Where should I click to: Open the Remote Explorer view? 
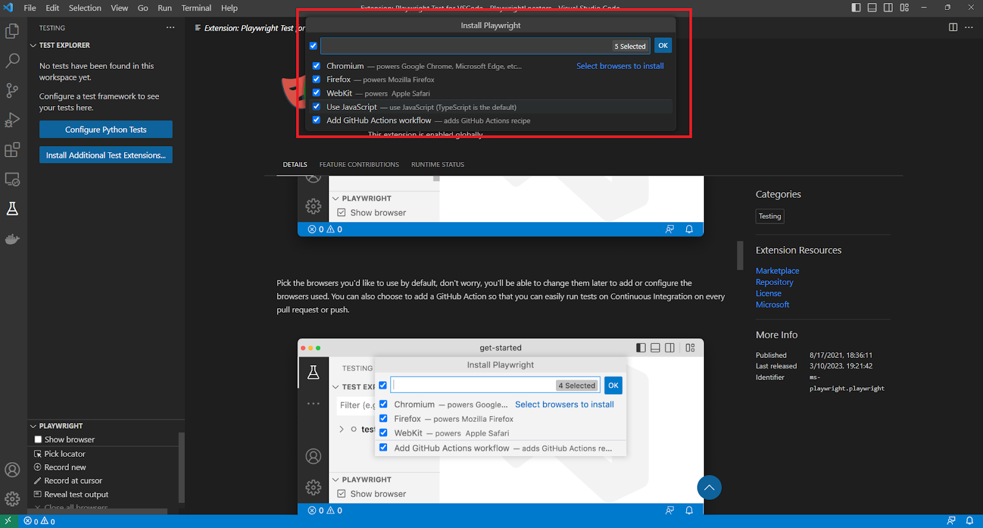12,179
